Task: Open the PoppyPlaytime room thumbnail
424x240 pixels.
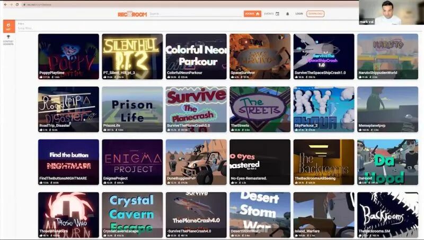Action: 68,57
